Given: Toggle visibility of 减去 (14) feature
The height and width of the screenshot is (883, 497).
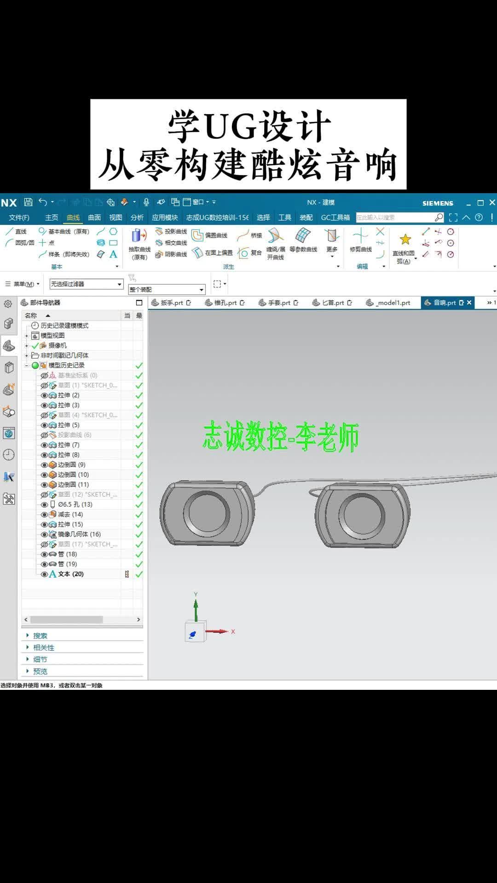Looking at the screenshot, I should pyautogui.click(x=45, y=515).
